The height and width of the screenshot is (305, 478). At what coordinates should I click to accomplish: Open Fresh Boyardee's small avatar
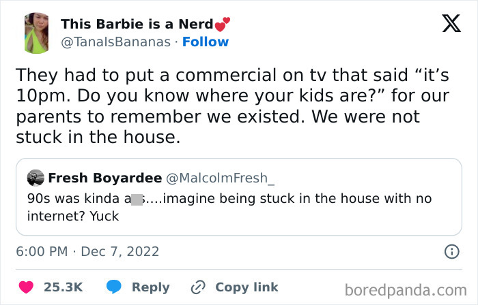36,178
